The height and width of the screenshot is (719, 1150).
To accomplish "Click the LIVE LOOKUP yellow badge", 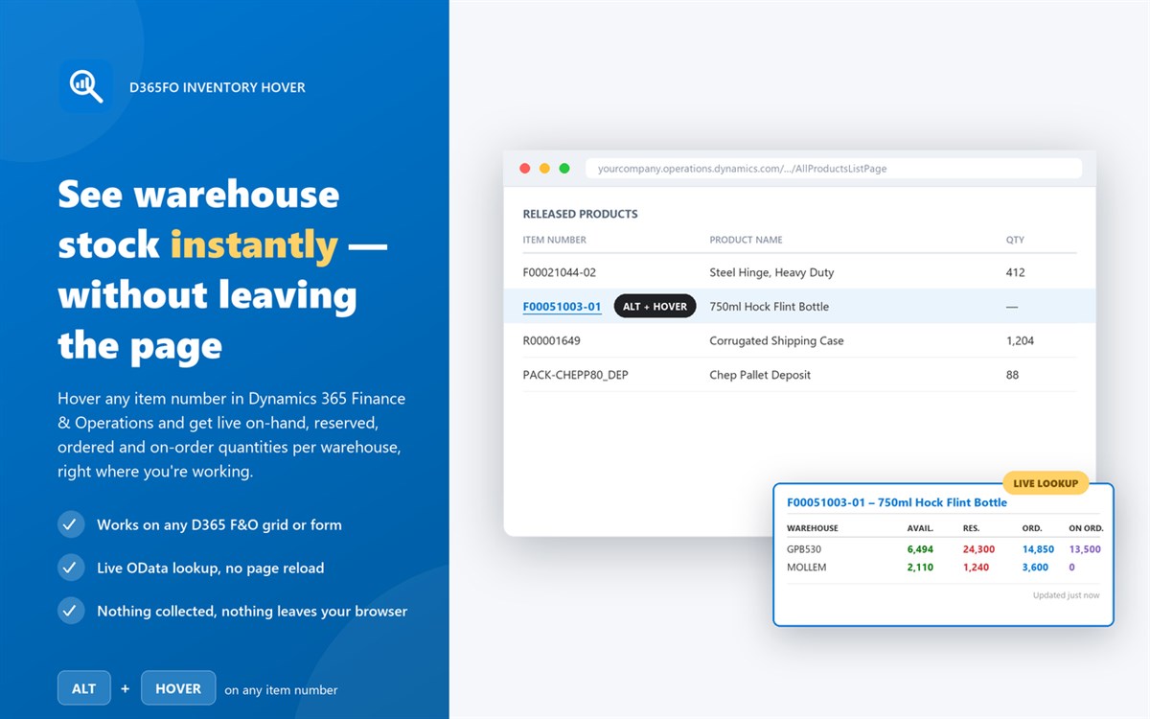I will [1046, 483].
